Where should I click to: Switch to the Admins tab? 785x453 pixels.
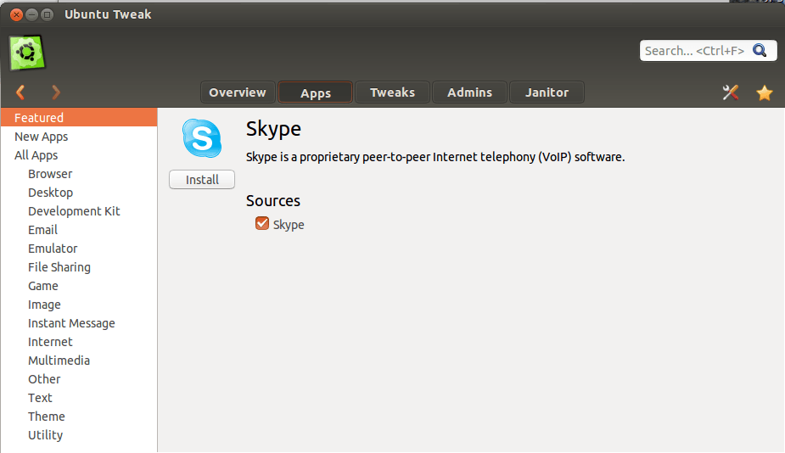[469, 92]
